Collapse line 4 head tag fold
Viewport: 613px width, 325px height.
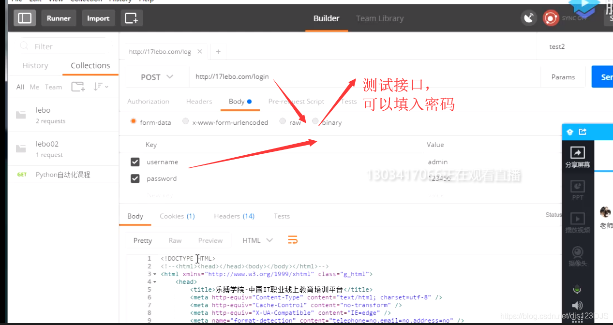(x=155, y=282)
